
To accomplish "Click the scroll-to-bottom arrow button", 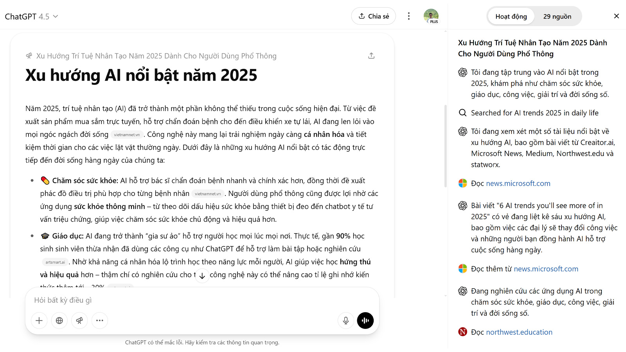I will [x=202, y=275].
